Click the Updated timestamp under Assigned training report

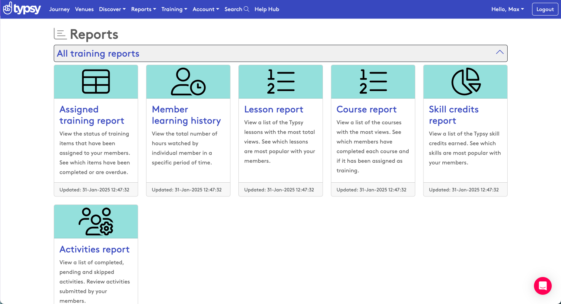(x=95, y=190)
